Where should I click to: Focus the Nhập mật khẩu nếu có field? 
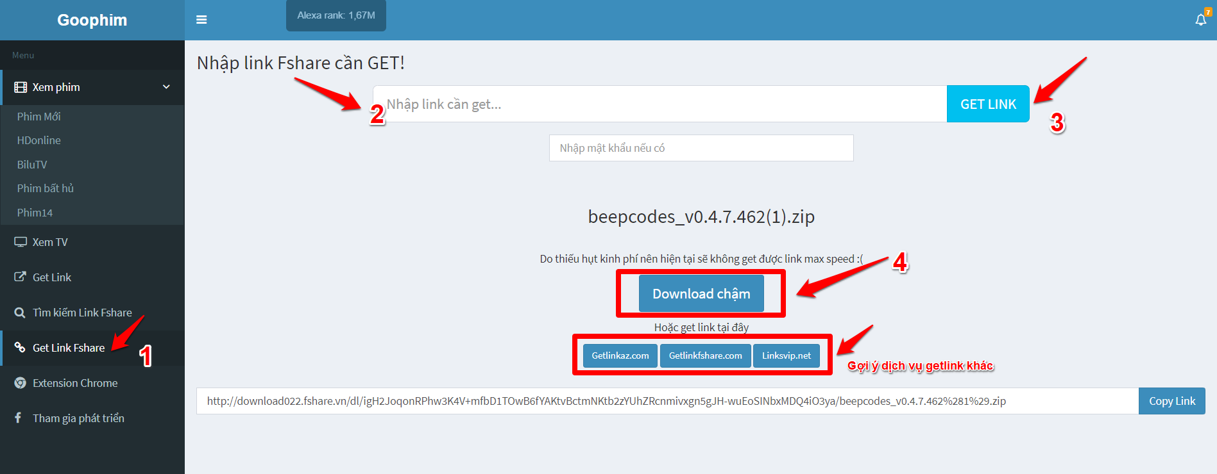pyautogui.click(x=701, y=148)
